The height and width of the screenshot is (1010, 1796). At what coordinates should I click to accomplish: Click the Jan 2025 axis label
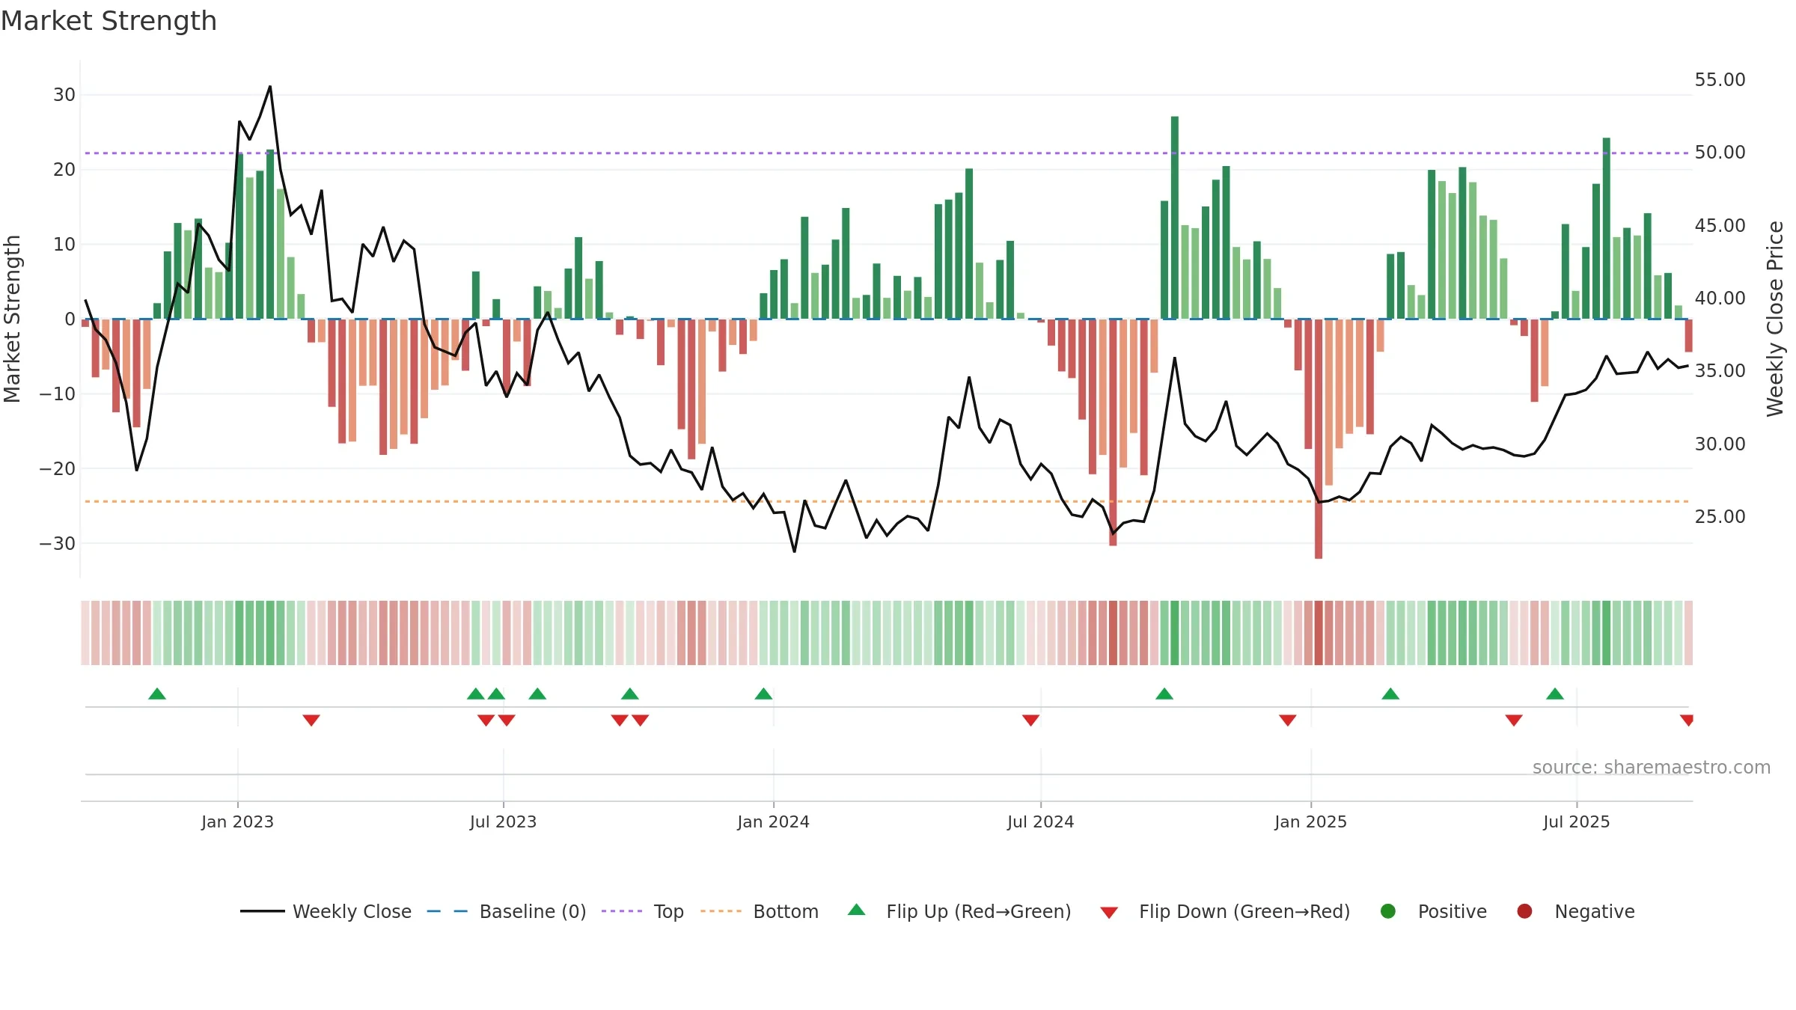[1310, 821]
